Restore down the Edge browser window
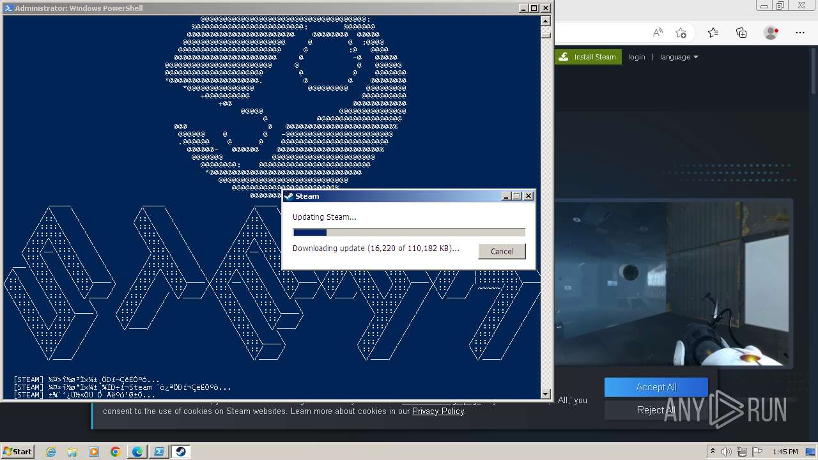The height and width of the screenshot is (460, 818). [780, 5]
